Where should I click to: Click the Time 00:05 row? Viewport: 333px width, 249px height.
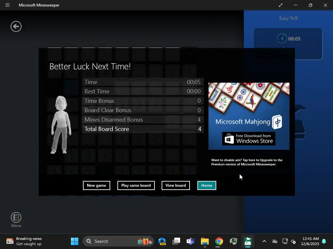coord(143,82)
